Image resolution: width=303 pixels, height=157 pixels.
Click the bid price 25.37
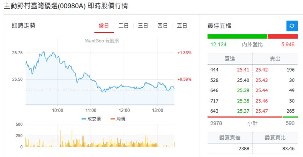tap(243, 111)
